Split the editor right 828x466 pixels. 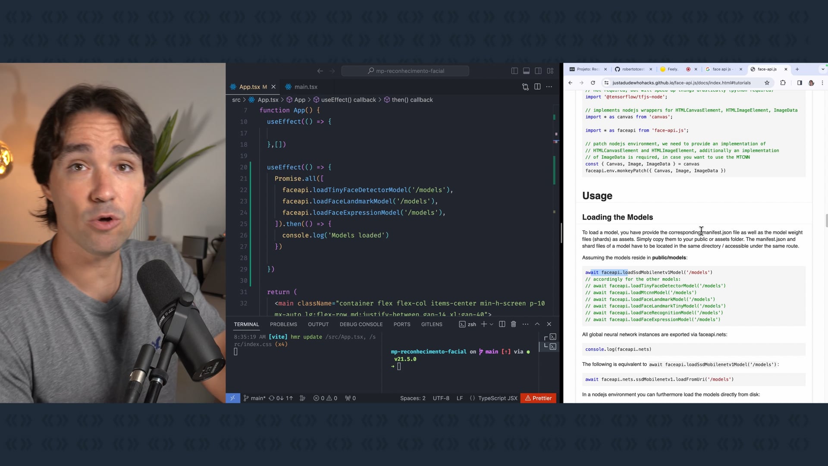pyautogui.click(x=537, y=87)
